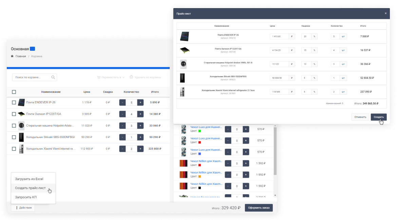Click the three-dots icon on Действия button

pos(17,207)
